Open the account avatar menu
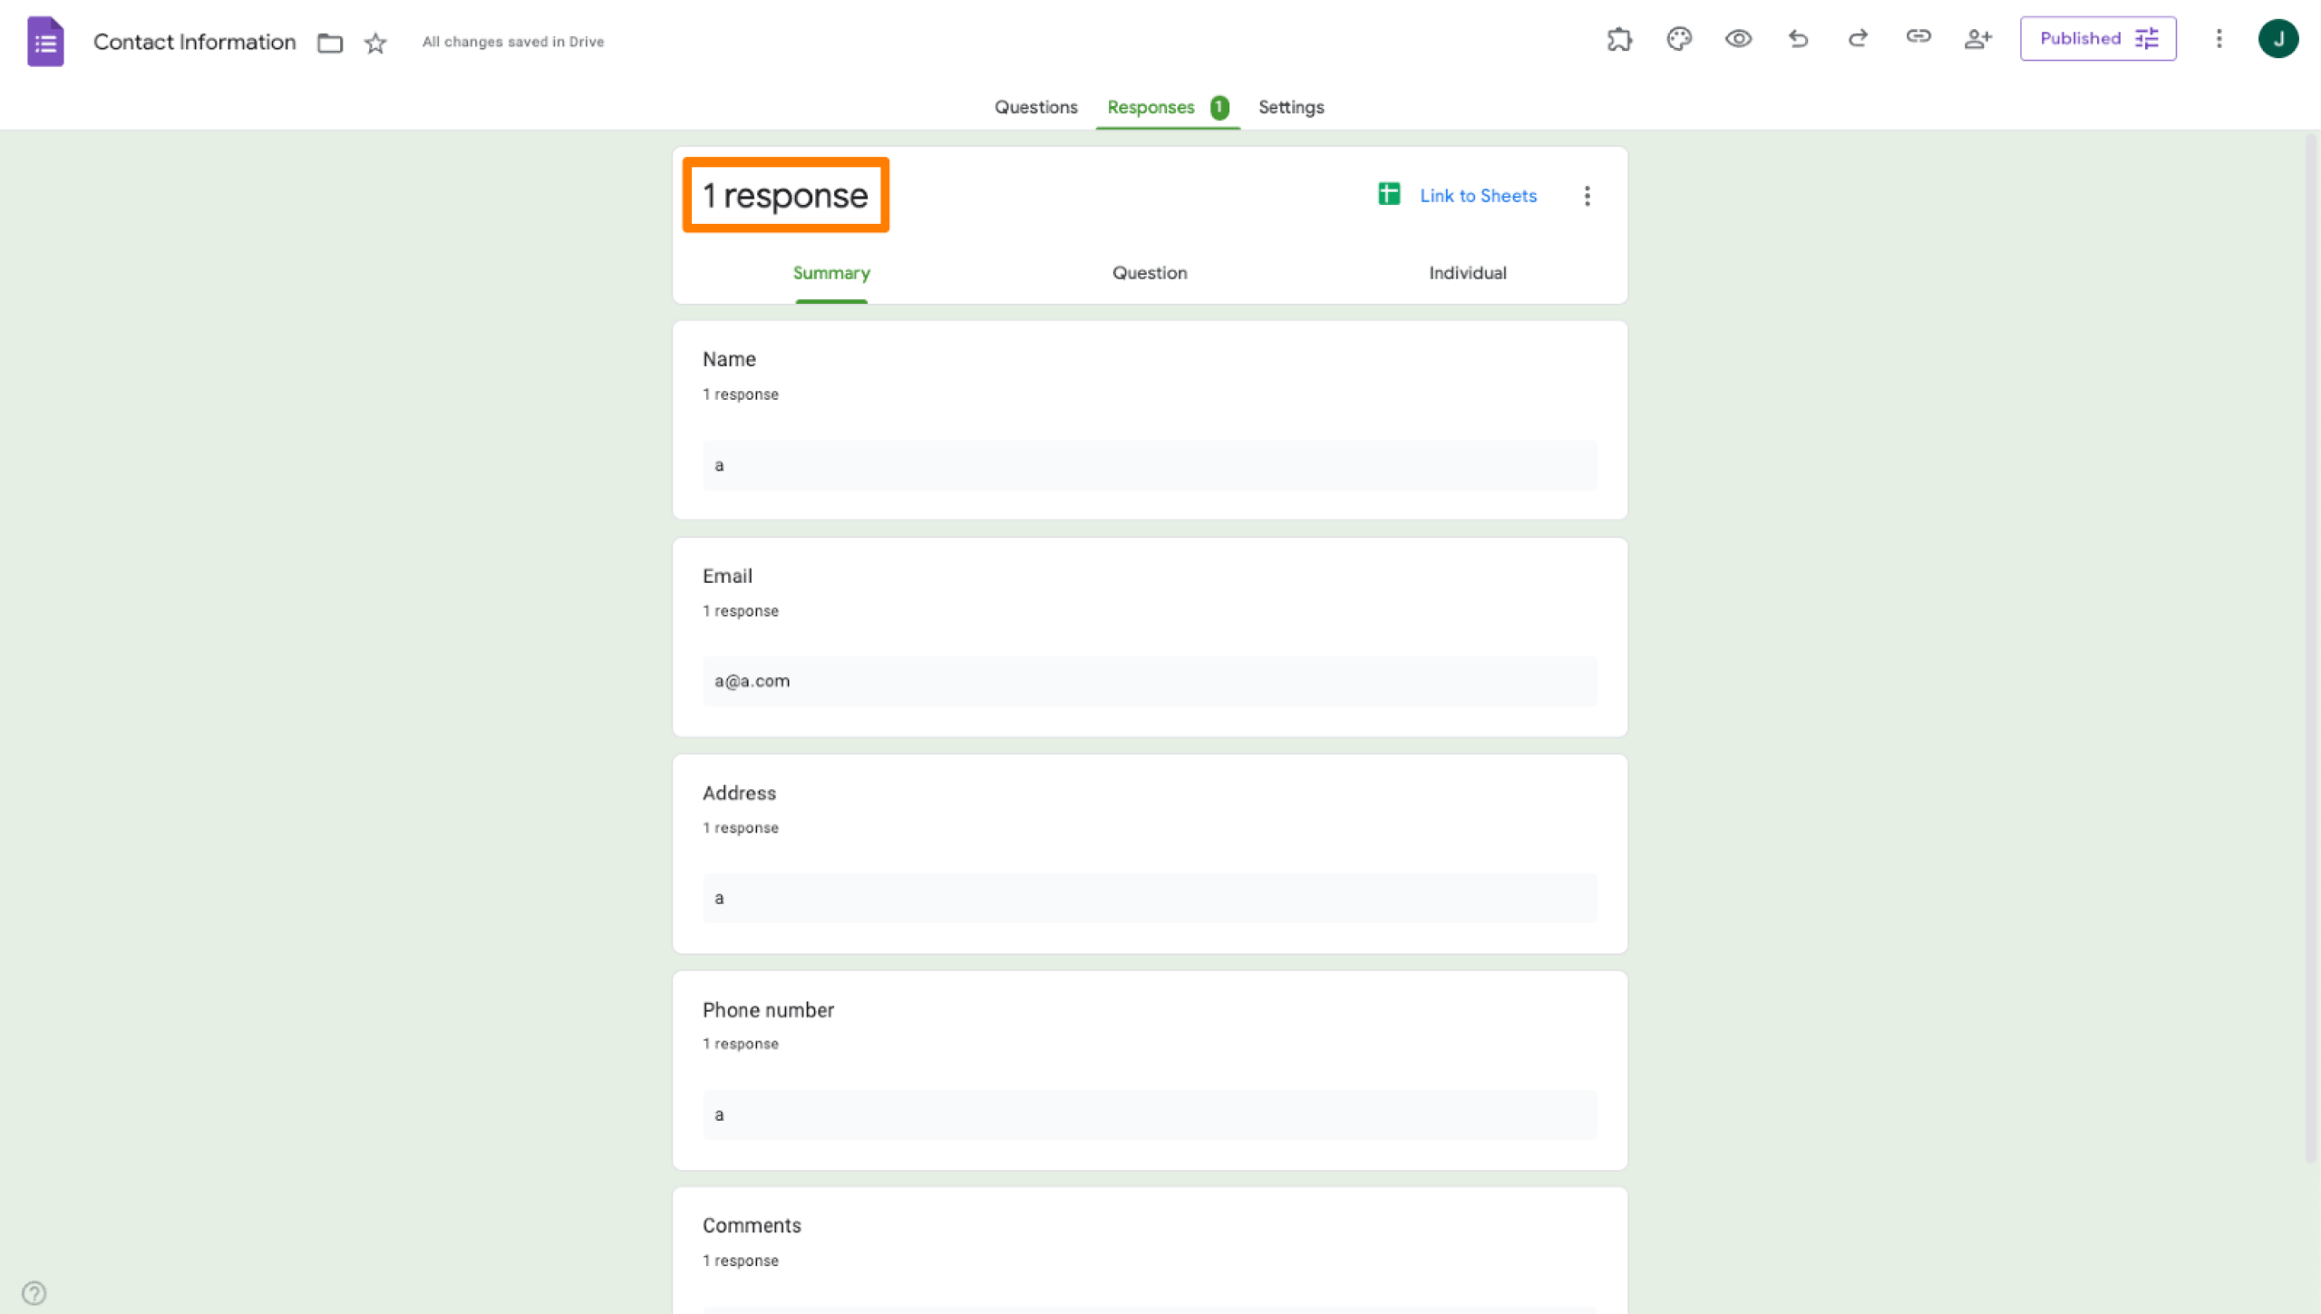The width and height of the screenshot is (2321, 1314). pos(2278,39)
